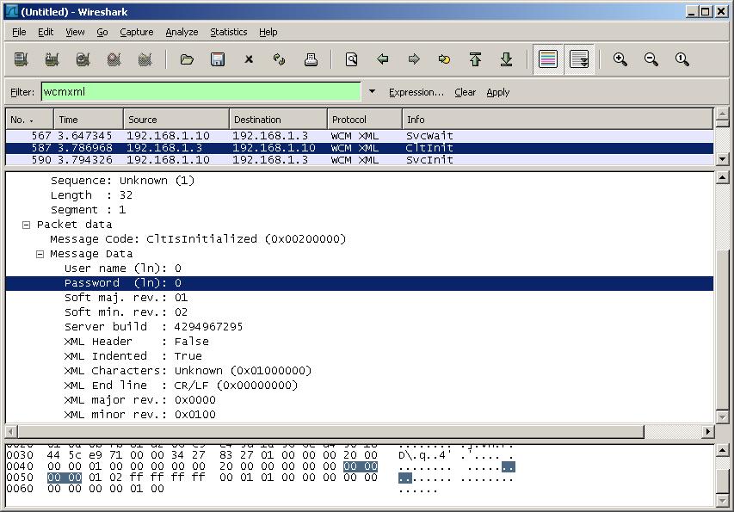Sort by the Info column header
The width and height of the screenshot is (734, 512).
558,120
